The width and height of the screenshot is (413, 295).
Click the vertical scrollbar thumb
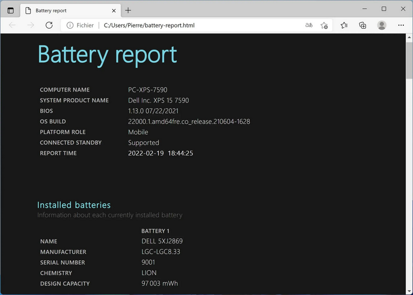(409, 60)
